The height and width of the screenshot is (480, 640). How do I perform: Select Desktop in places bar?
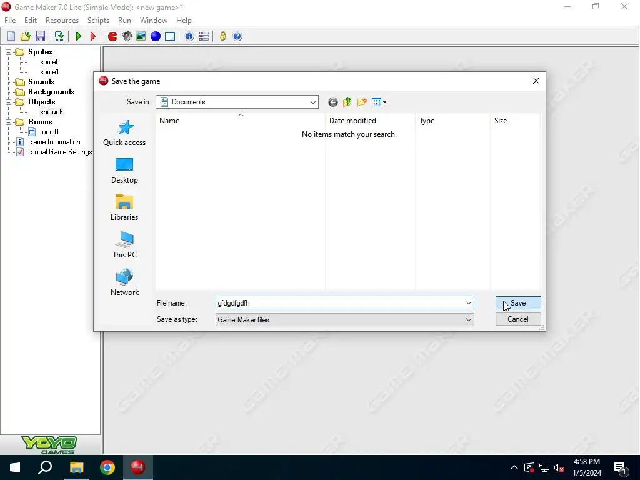[x=124, y=170]
